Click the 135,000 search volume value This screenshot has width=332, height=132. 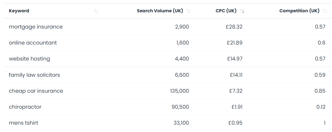click(179, 91)
